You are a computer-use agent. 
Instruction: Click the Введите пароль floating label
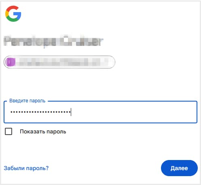click(28, 101)
